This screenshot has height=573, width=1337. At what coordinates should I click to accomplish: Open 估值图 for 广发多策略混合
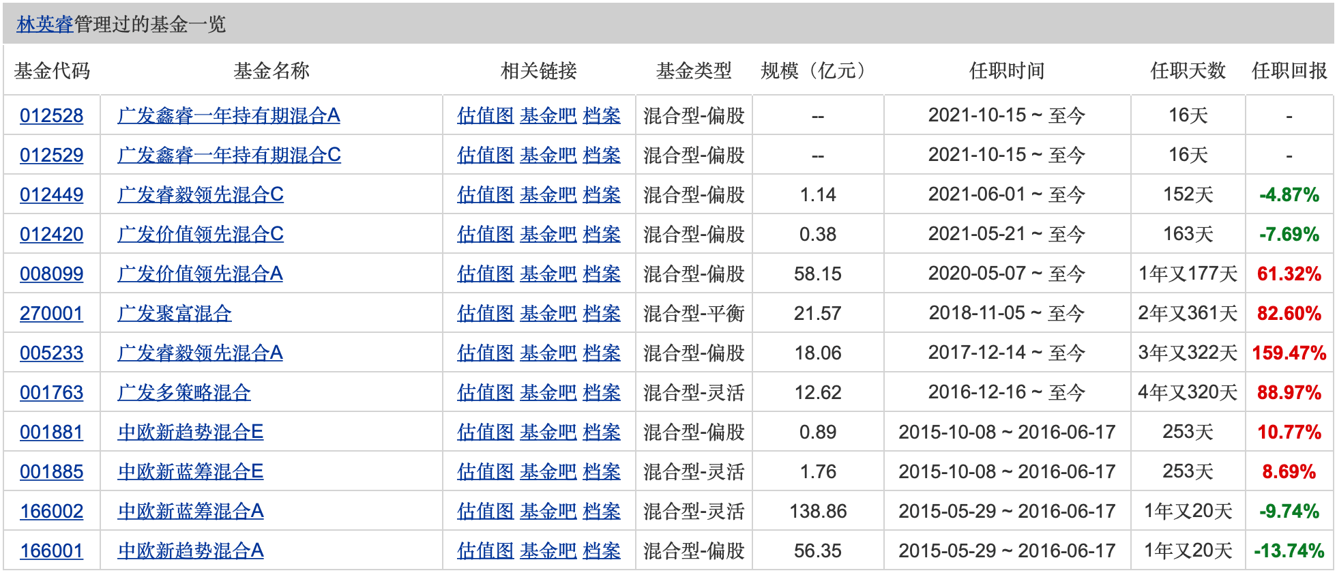pyautogui.click(x=485, y=393)
